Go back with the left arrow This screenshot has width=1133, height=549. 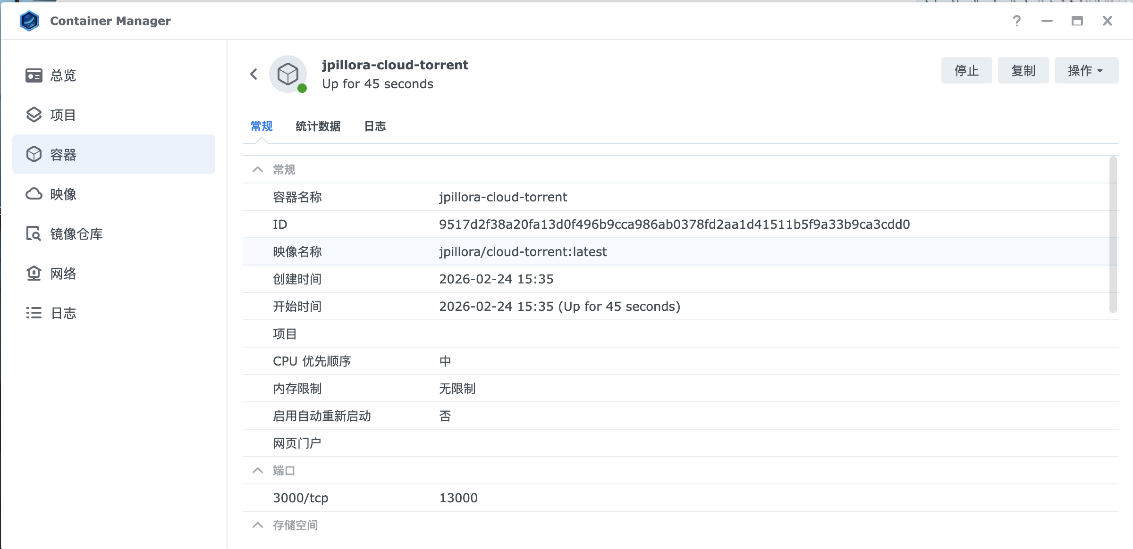point(254,74)
